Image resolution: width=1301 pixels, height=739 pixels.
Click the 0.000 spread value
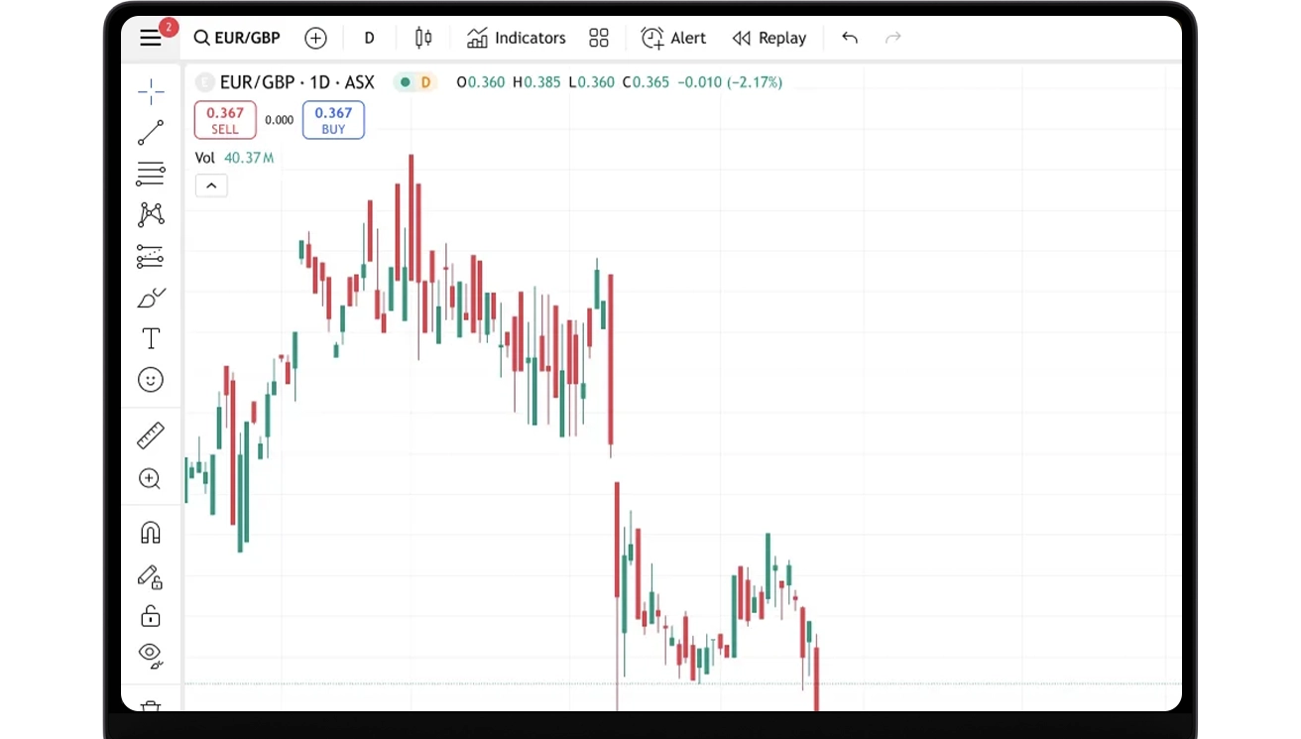(x=280, y=120)
